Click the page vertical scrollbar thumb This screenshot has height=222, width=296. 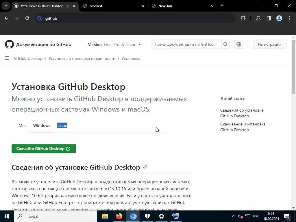point(293,67)
